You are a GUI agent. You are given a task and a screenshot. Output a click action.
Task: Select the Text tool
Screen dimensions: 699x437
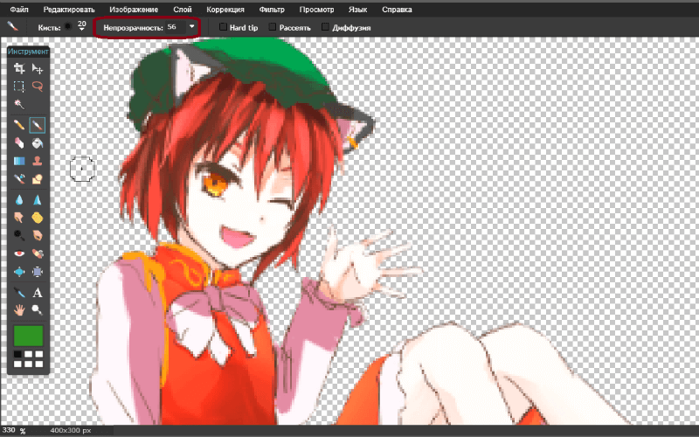pyautogui.click(x=38, y=293)
